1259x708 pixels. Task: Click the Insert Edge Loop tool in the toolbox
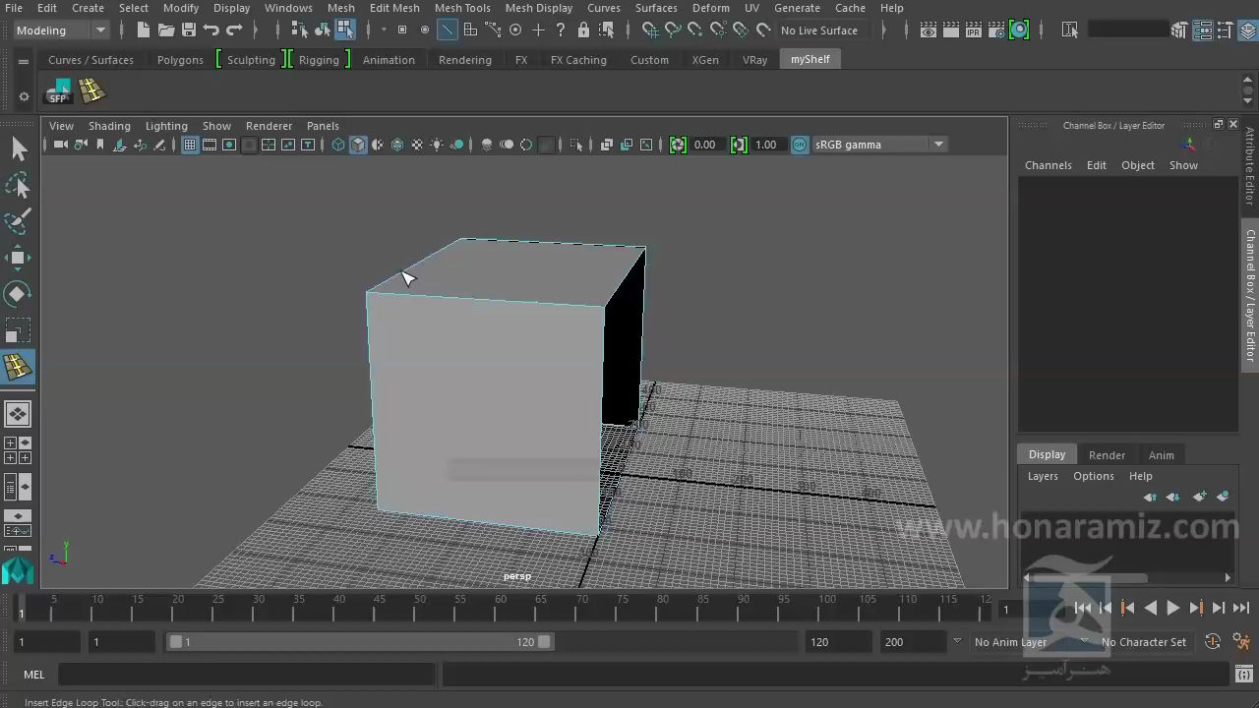18,367
